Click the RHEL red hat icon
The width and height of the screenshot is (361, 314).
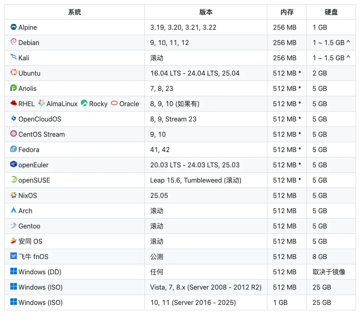point(14,103)
